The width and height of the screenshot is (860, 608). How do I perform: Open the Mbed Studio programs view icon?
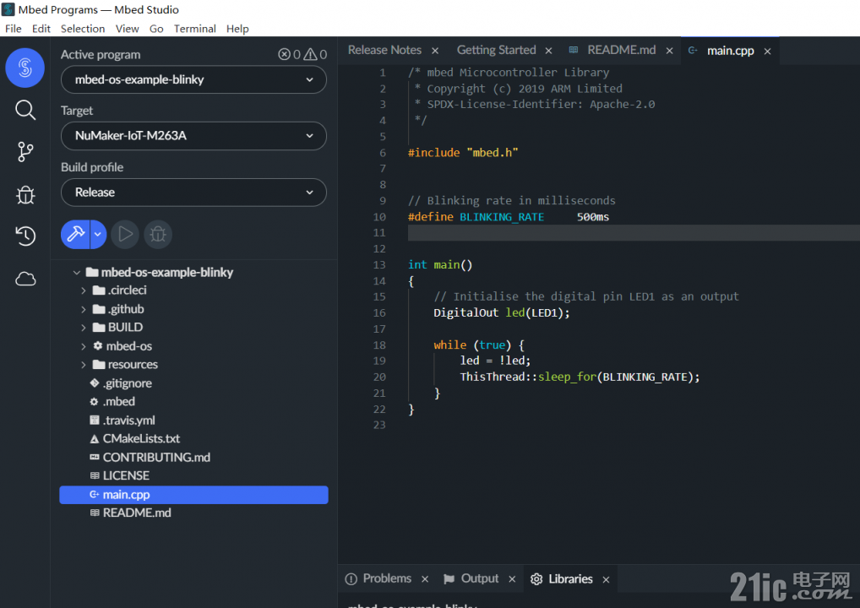(x=24, y=68)
